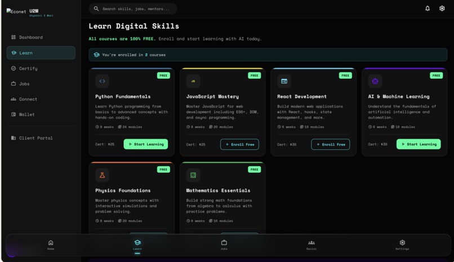This screenshot has width=454, height=262.
Task: Click the FREE badge on JavaScript Mastery
Action: click(255, 76)
